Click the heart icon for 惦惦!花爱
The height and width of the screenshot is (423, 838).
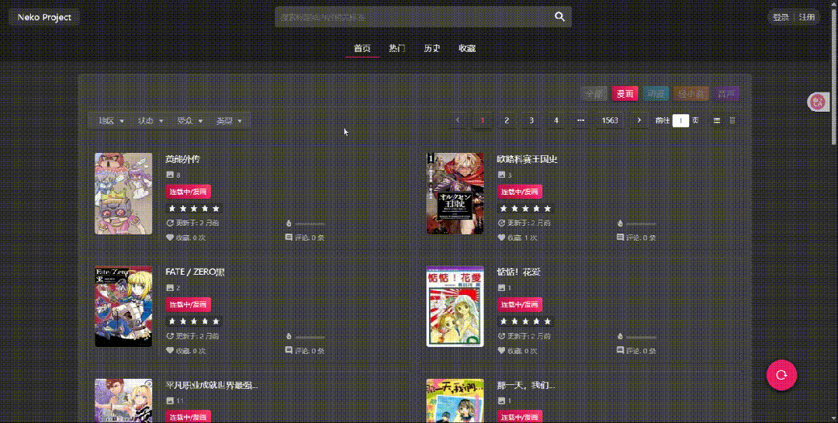[x=501, y=351]
